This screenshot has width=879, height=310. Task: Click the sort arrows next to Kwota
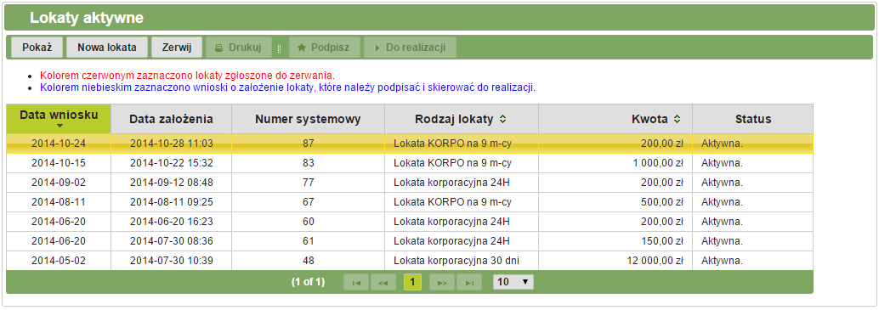pos(678,119)
